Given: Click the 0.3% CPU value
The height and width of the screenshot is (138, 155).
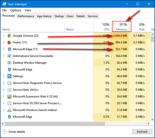Looking at the screenshot, I should [106, 117].
